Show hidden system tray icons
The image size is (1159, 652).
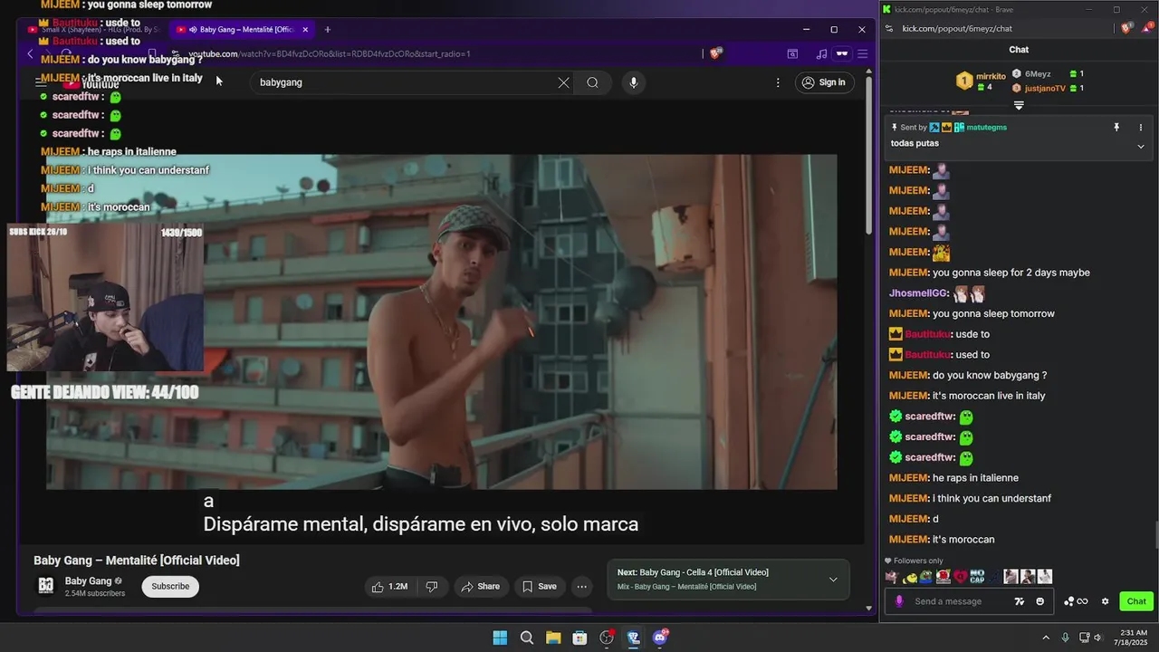pos(1046,638)
